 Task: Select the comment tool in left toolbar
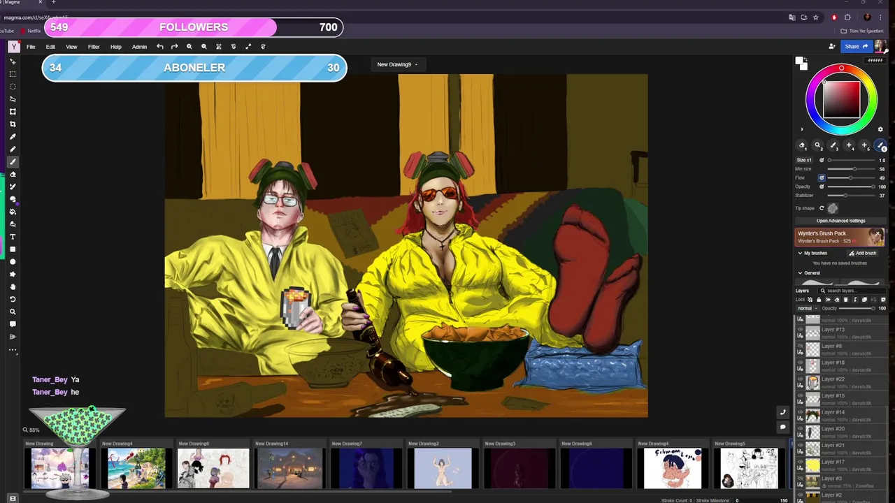tap(13, 325)
